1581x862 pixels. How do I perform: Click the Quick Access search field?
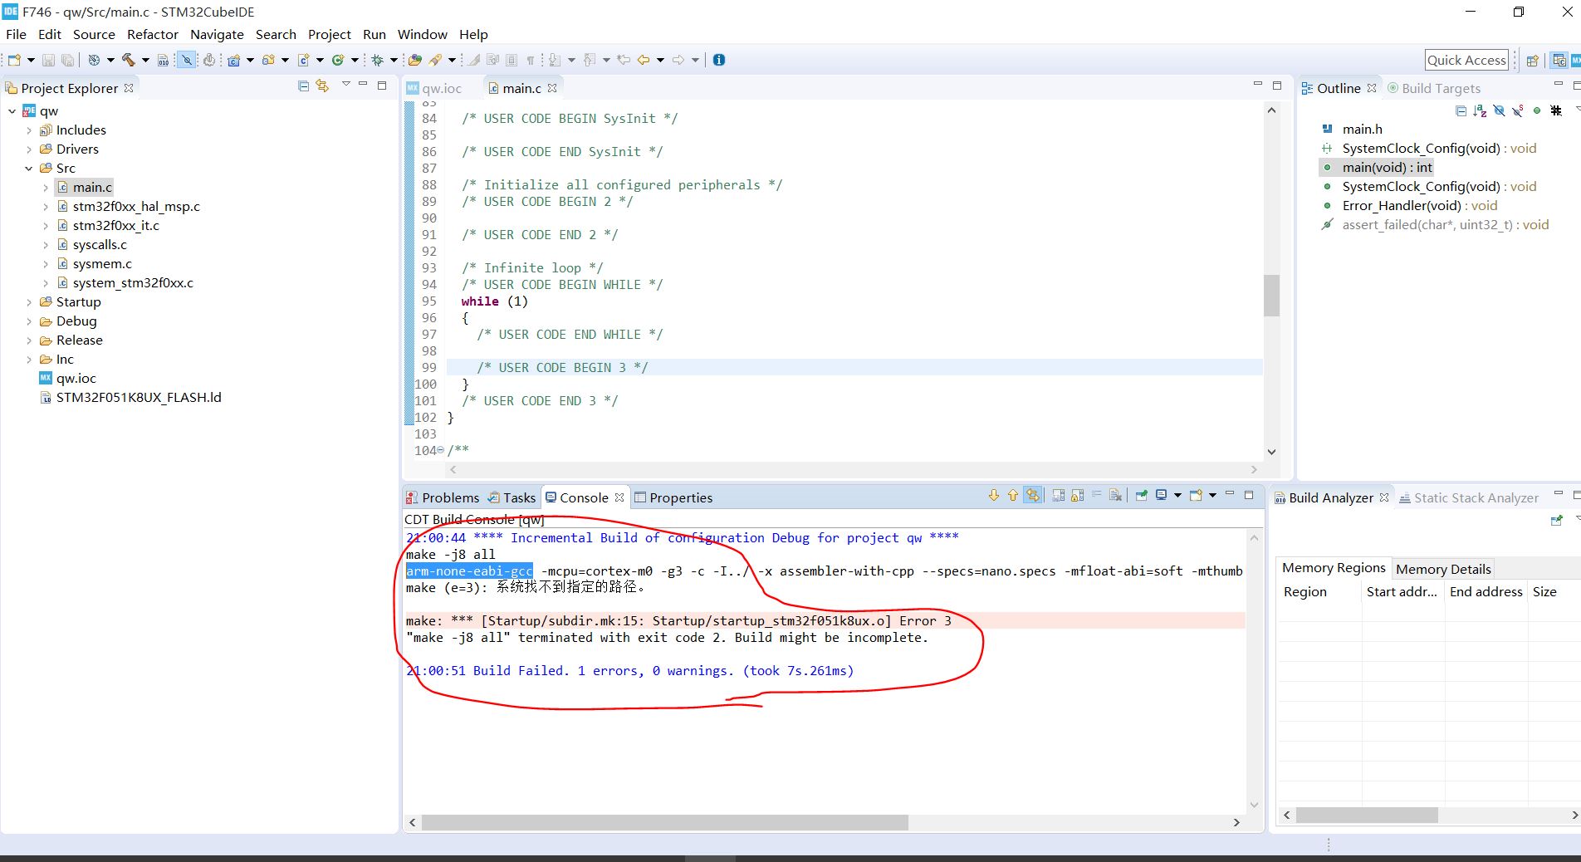[x=1466, y=60]
